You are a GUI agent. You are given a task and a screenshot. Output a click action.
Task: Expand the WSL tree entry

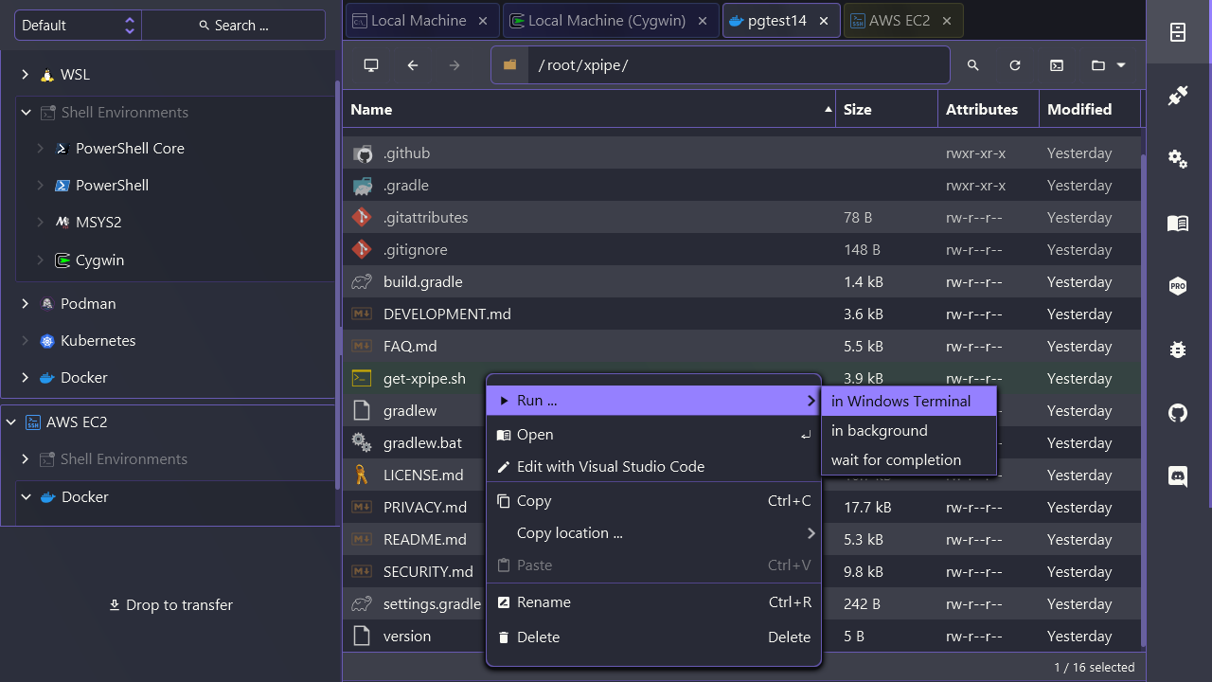pos(26,75)
